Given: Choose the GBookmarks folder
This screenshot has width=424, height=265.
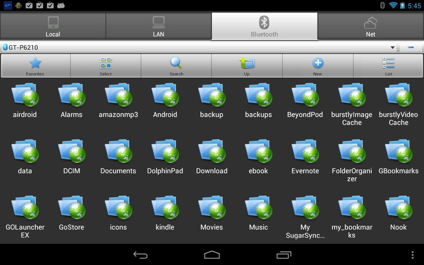Looking at the screenshot, I should (x=399, y=157).
